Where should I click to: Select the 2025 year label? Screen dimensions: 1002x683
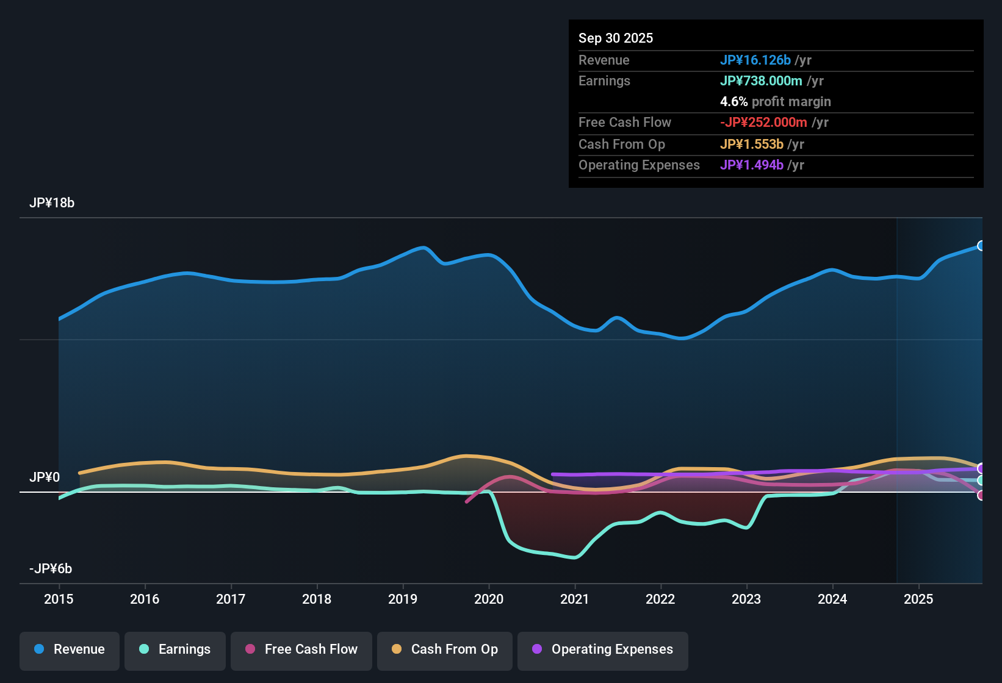click(920, 599)
